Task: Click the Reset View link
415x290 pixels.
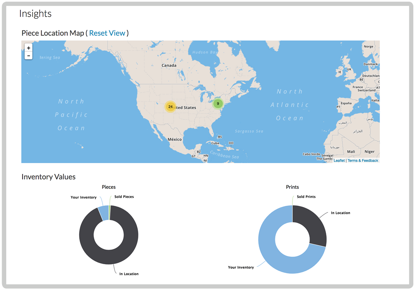Action: [107, 33]
